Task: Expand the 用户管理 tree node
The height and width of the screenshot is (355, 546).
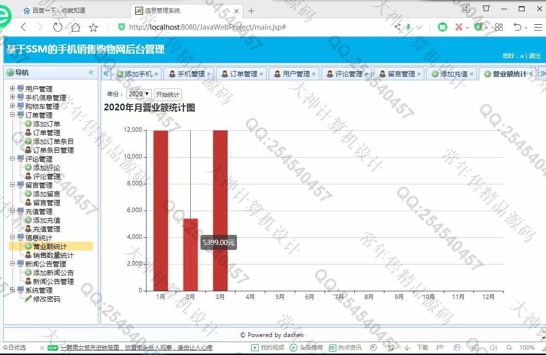Action: click(13, 89)
